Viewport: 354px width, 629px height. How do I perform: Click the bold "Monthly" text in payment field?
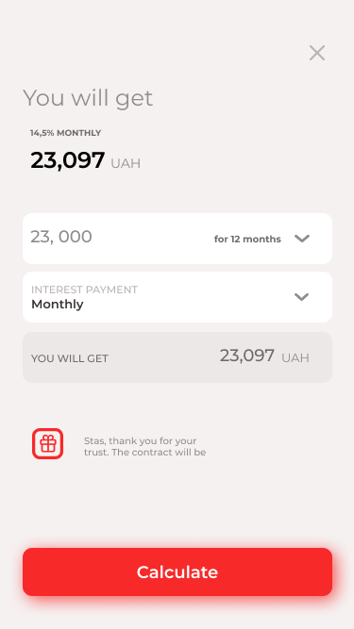(x=58, y=305)
